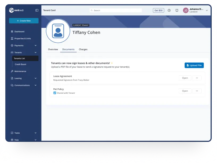Click the Upload File button
Screen dimensions: 217x163
click(194, 65)
